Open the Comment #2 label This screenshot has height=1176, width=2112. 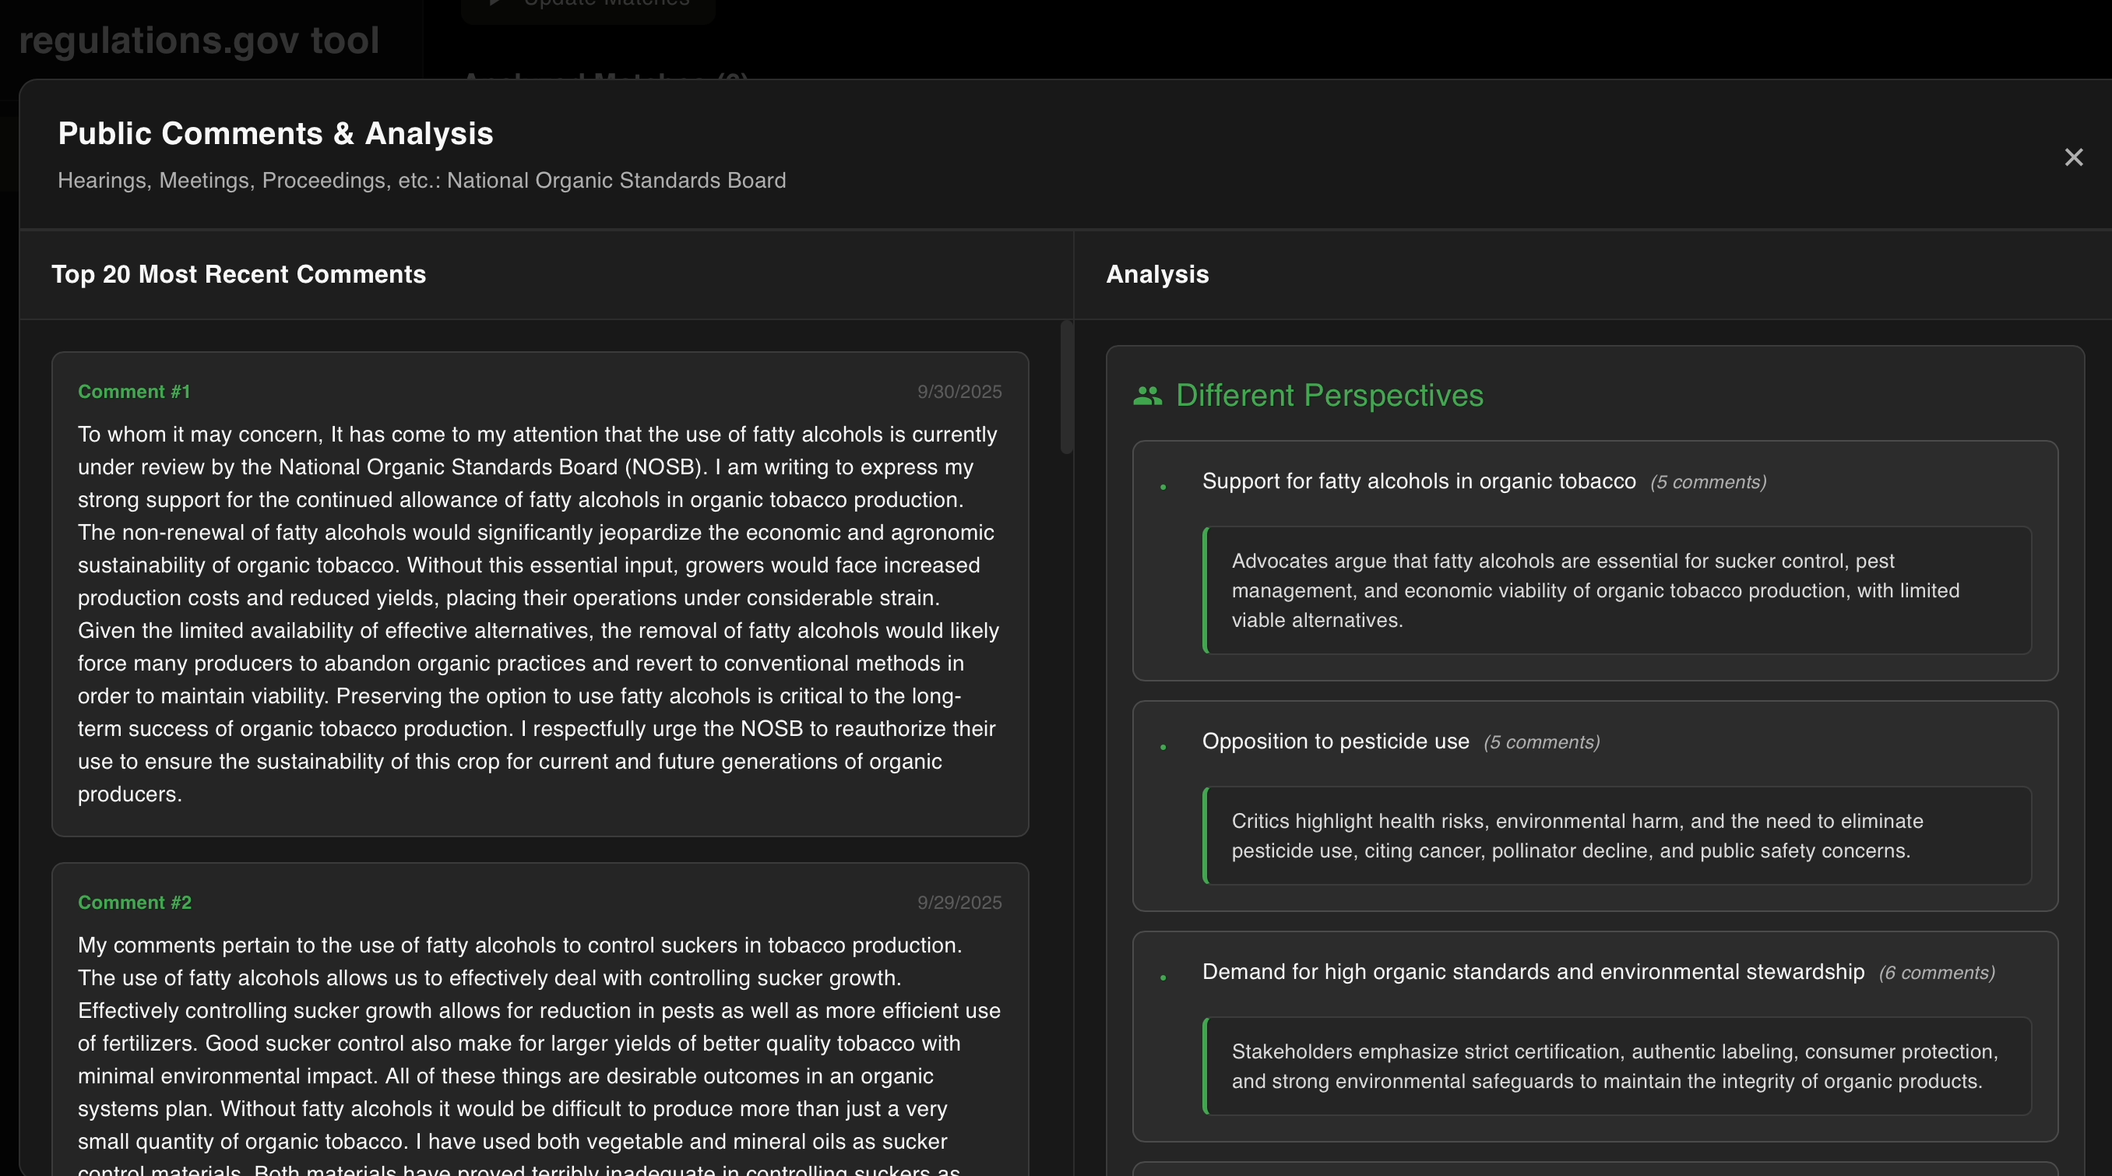(x=135, y=903)
